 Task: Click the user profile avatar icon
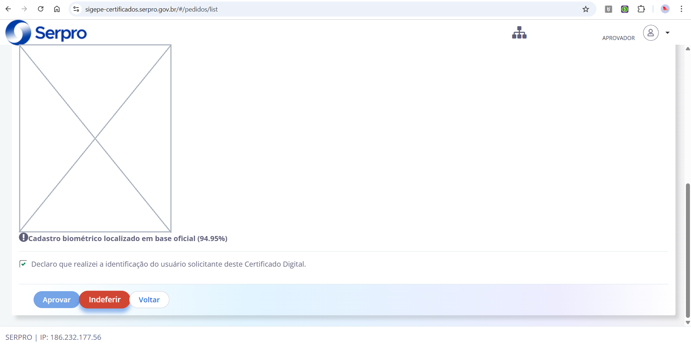pos(651,33)
